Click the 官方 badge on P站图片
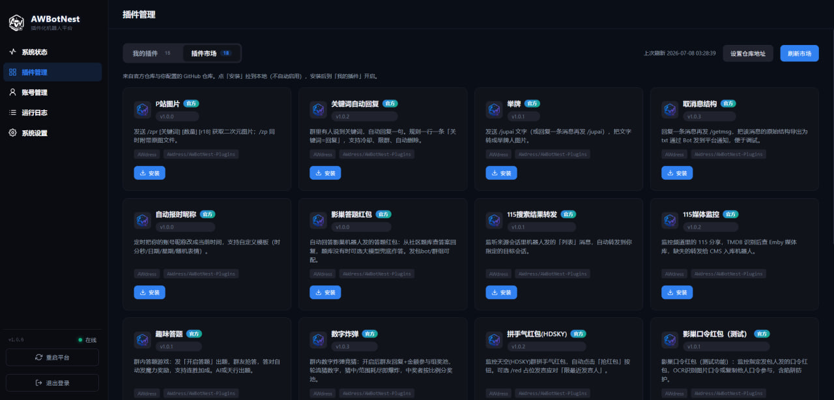 point(191,104)
